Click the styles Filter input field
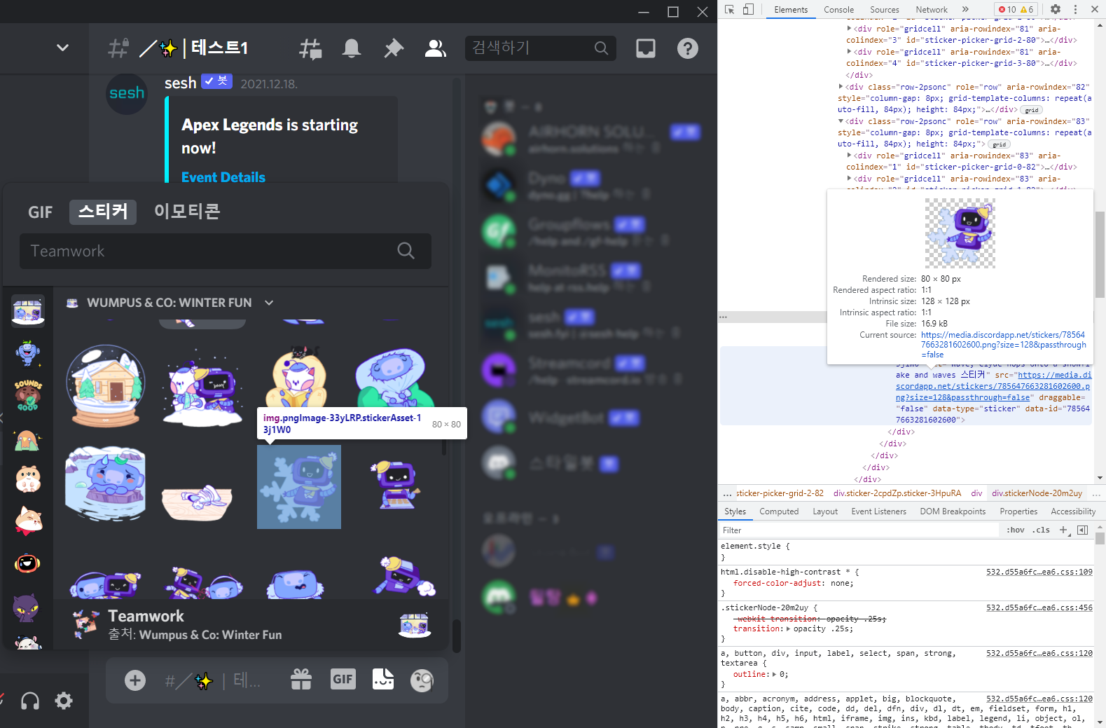The image size is (1106, 728). [x=860, y=530]
